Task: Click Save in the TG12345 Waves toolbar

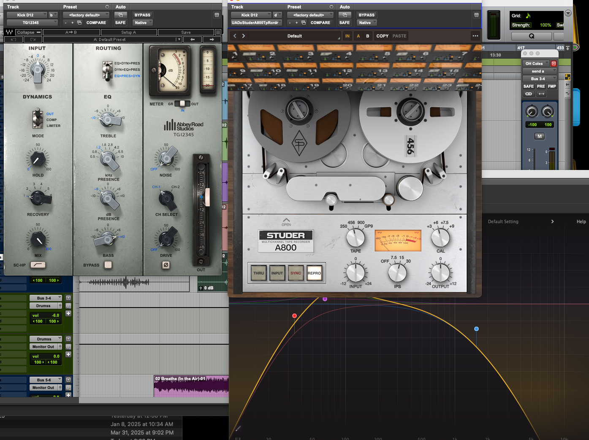Action: pyautogui.click(x=186, y=32)
